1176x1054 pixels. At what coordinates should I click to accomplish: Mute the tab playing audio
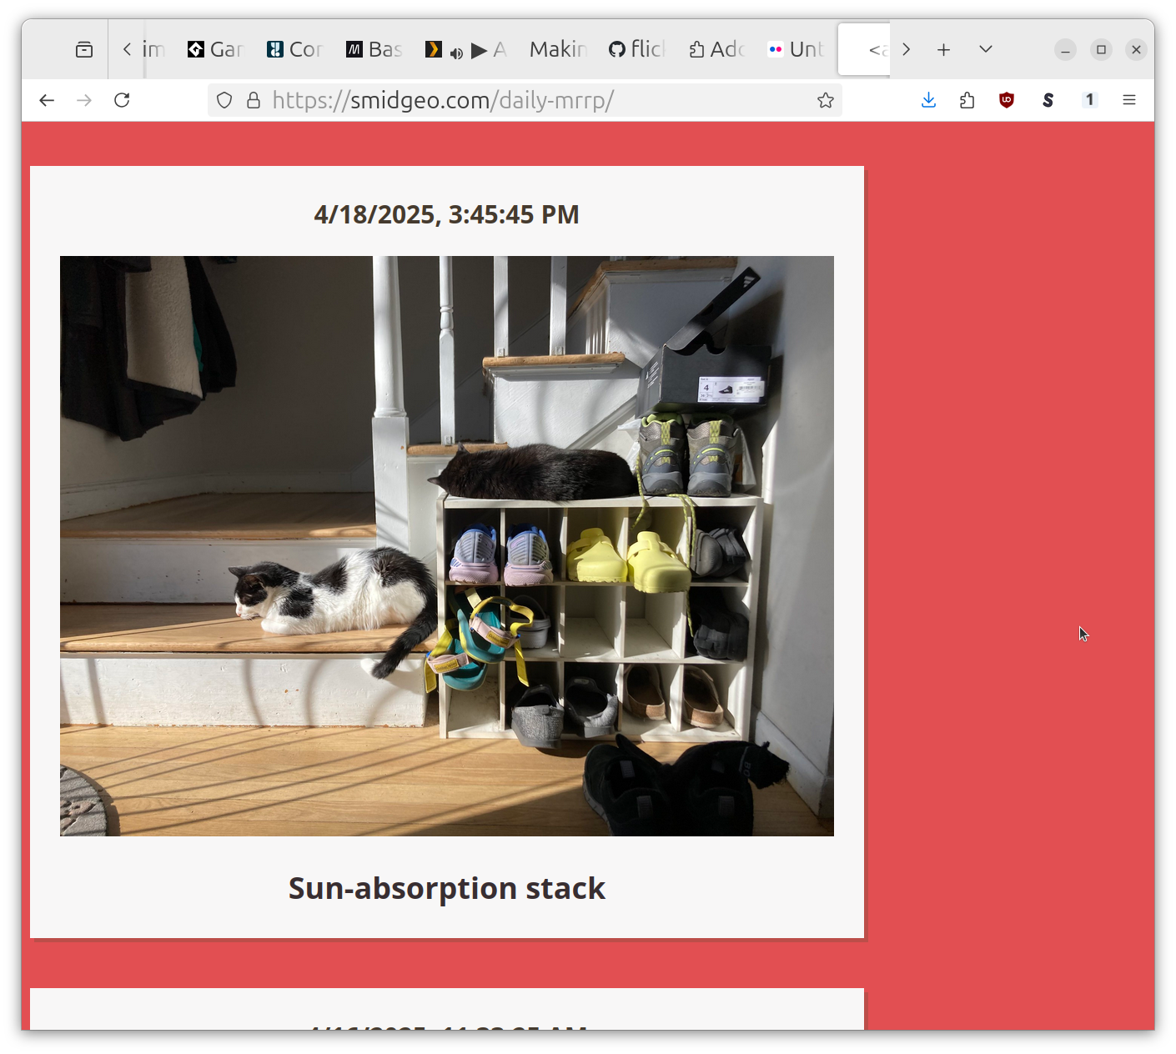[x=456, y=51]
